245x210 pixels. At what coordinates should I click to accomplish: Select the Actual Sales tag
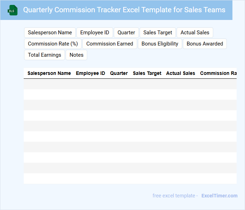[x=195, y=33]
